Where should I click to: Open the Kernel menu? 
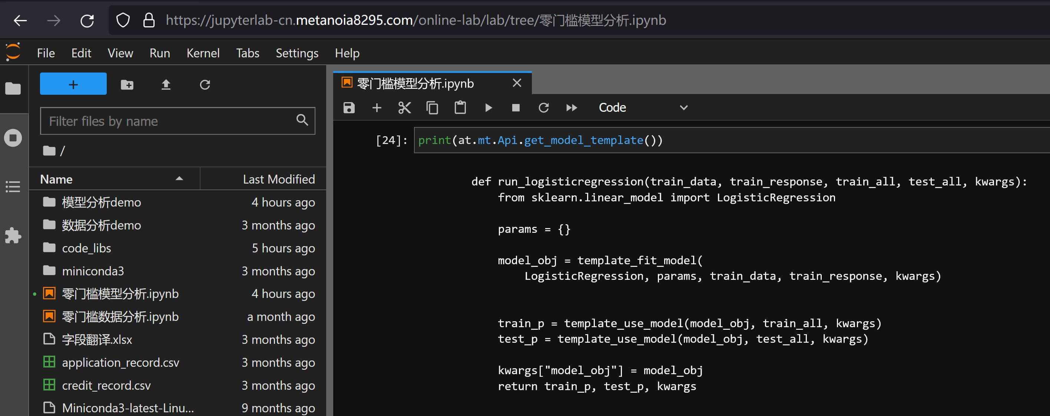(x=203, y=53)
